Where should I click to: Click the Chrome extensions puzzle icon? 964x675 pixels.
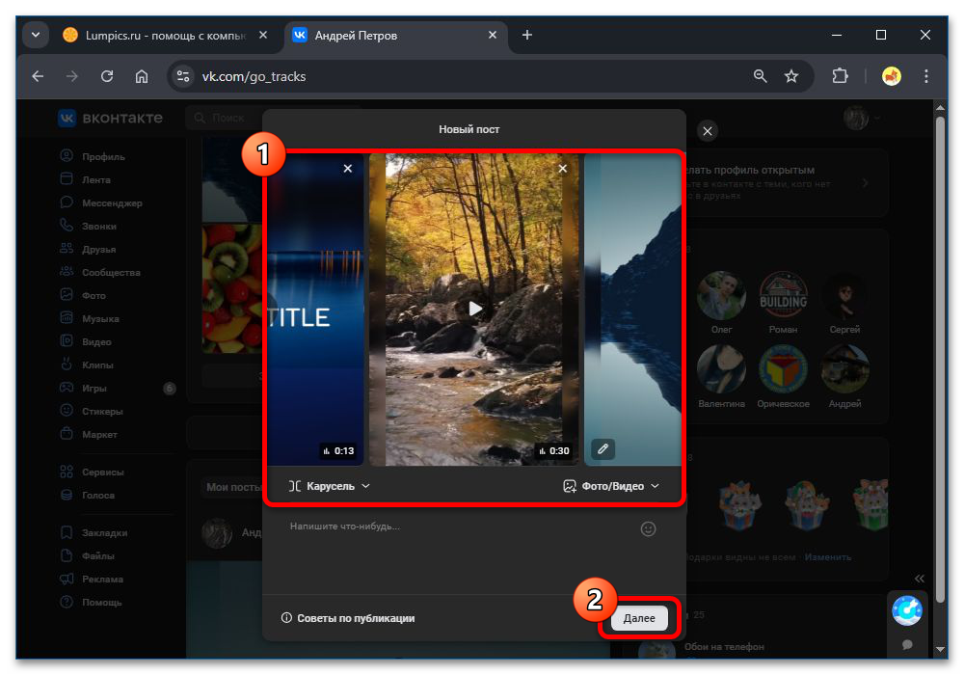(x=840, y=76)
